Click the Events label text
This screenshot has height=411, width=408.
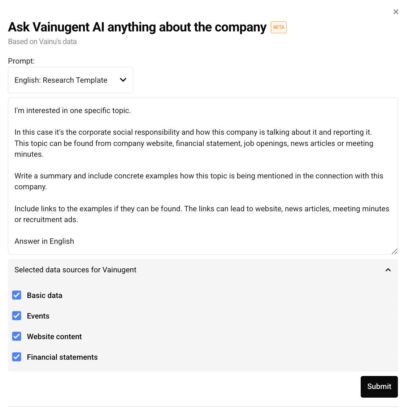coord(38,316)
